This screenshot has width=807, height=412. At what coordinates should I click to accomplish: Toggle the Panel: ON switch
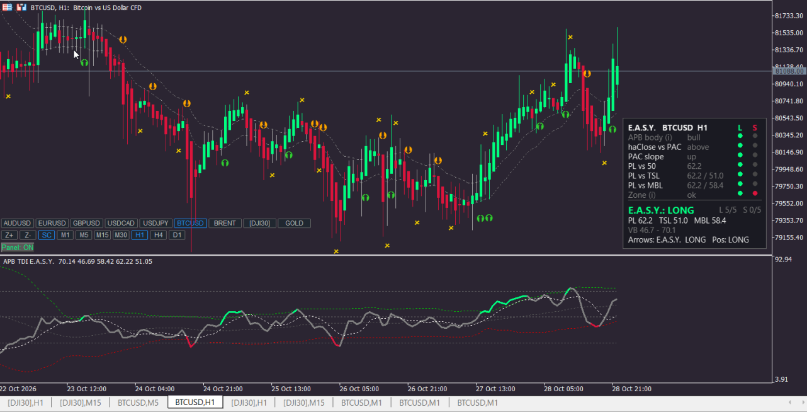18,248
